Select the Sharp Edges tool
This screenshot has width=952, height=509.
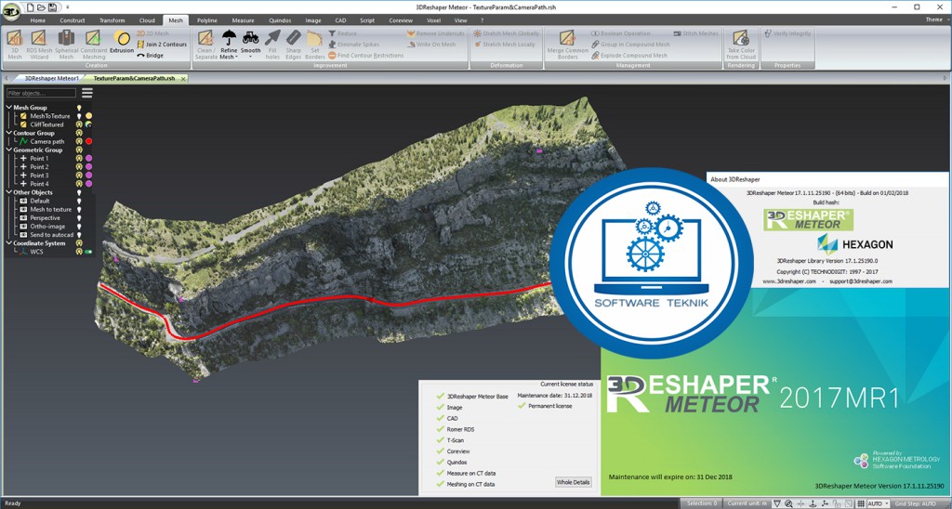pyautogui.click(x=293, y=45)
